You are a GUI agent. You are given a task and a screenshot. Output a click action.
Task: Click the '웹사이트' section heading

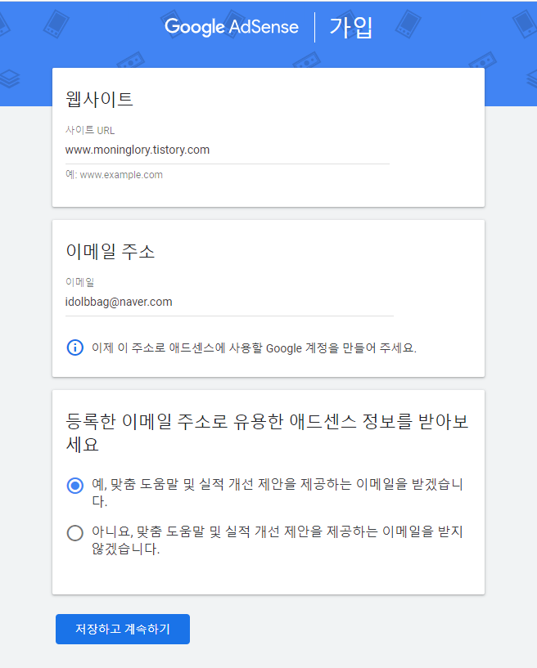[99, 99]
